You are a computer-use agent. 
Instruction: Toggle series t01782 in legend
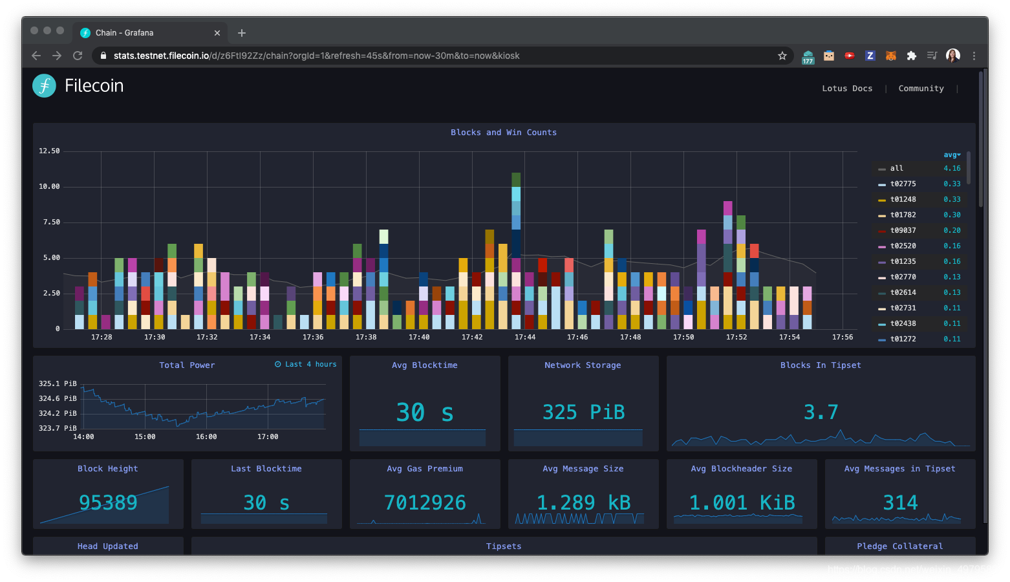903,215
